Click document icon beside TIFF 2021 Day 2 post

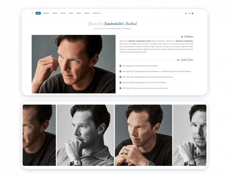click(121, 71)
